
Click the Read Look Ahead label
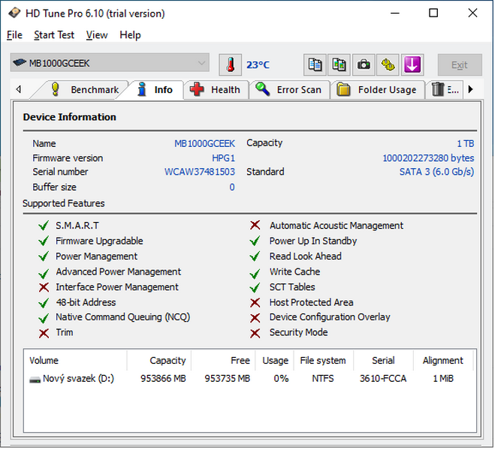point(306,256)
